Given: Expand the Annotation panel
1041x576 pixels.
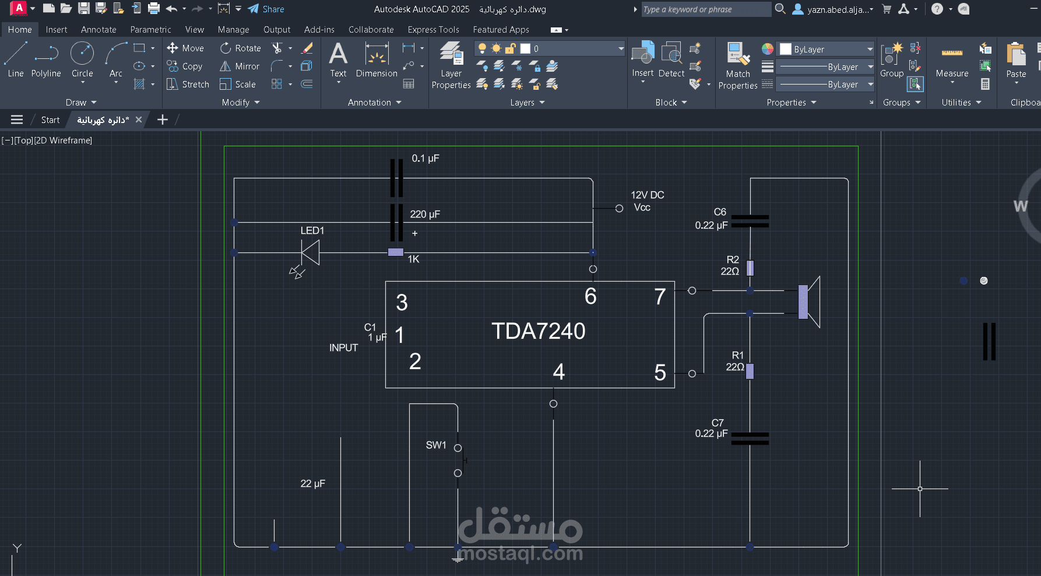Looking at the screenshot, I should coord(375,102).
